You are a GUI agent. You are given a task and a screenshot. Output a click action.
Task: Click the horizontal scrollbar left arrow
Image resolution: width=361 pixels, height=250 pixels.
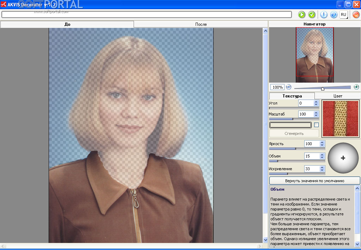[x=3, y=246]
